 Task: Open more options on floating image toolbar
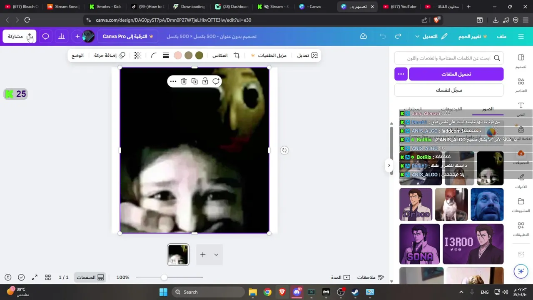point(173,81)
